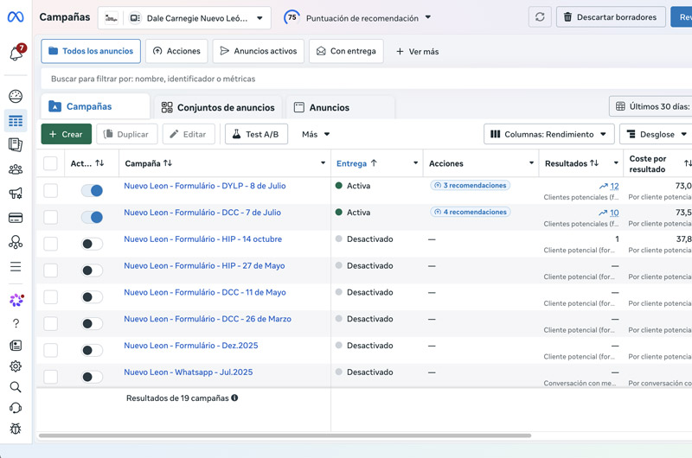Click Descartar borradores button
Image resolution: width=692 pixels, height=458 pixels.
[611, 17]
